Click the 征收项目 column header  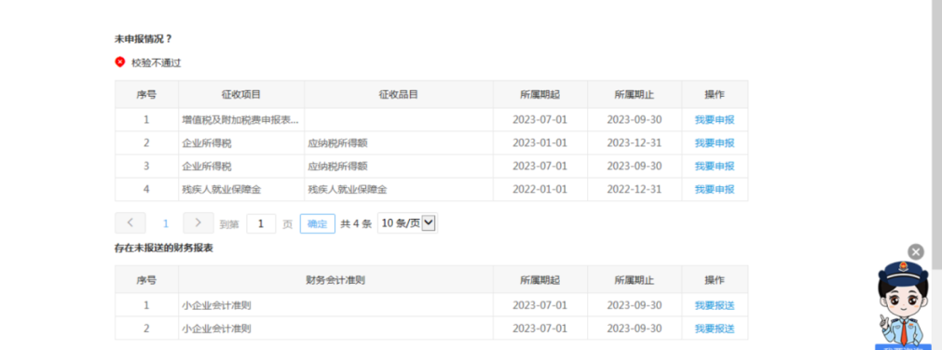[x=241, y=95]
